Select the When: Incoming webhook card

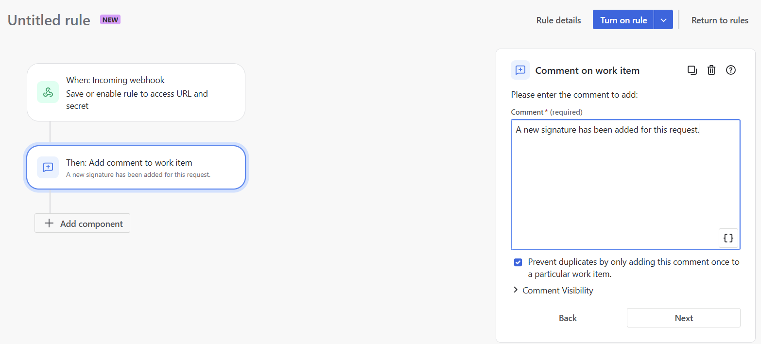tap(146, 92)
